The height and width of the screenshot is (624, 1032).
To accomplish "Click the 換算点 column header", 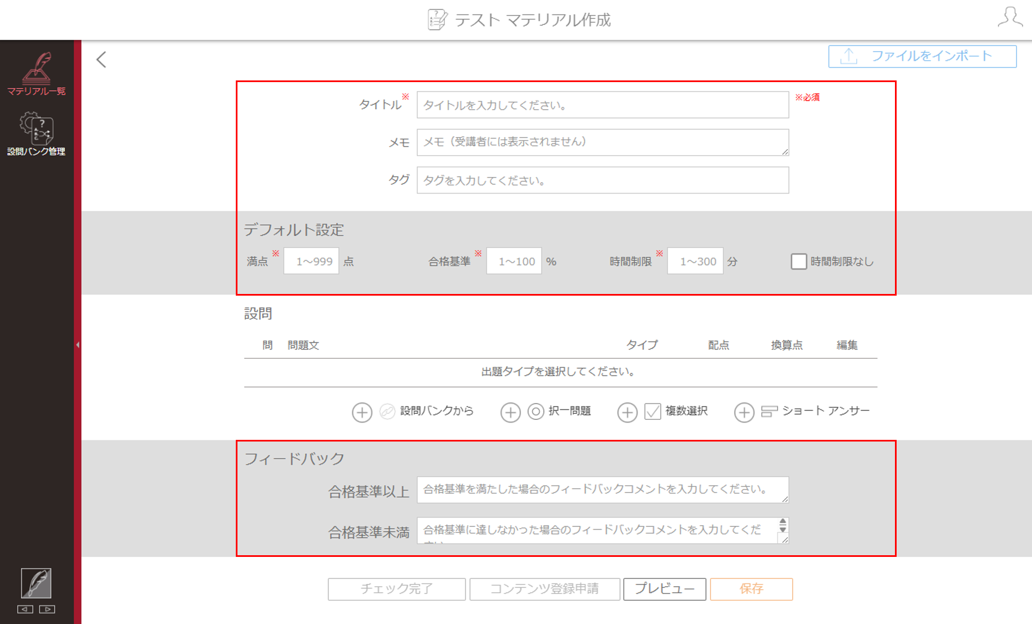I will pyautogui.click(x=787, y=345).
